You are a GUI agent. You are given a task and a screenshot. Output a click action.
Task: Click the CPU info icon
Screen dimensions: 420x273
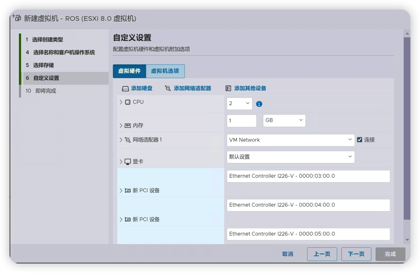pos(259,104)
